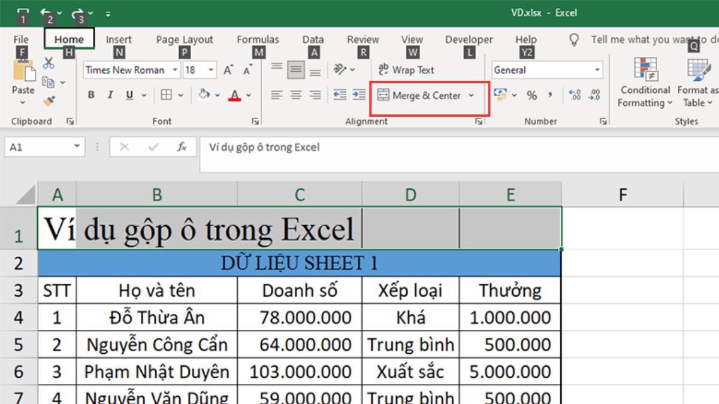Cut selection with the scissors icon
The width and height of the screenshot is (719, 404).
(49, 62)
